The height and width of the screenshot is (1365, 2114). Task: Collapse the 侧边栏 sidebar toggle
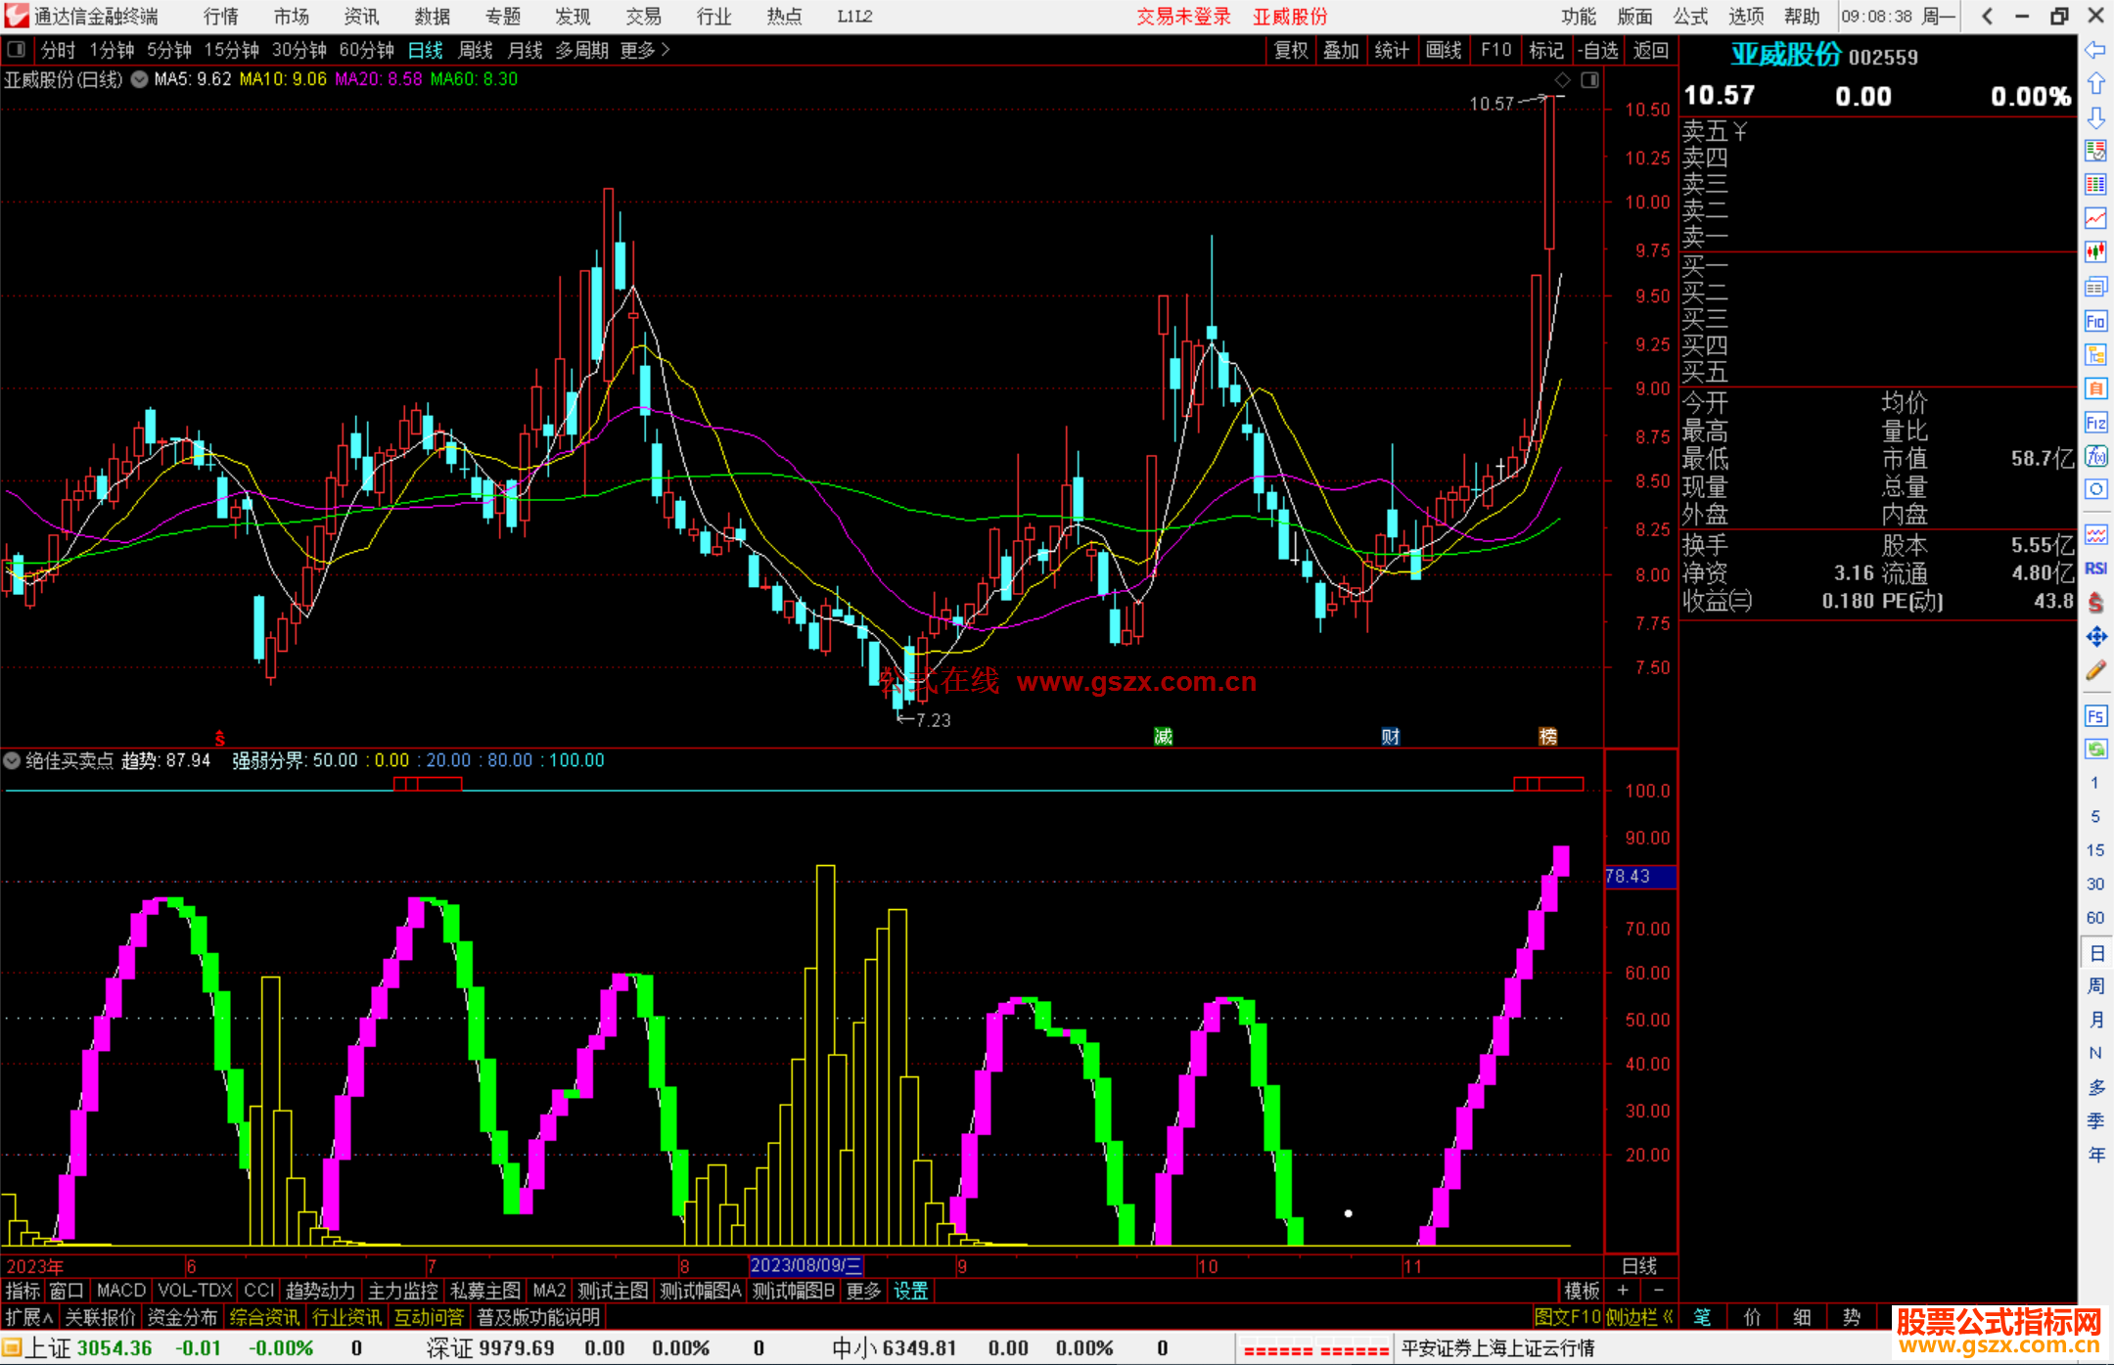1640,1317
